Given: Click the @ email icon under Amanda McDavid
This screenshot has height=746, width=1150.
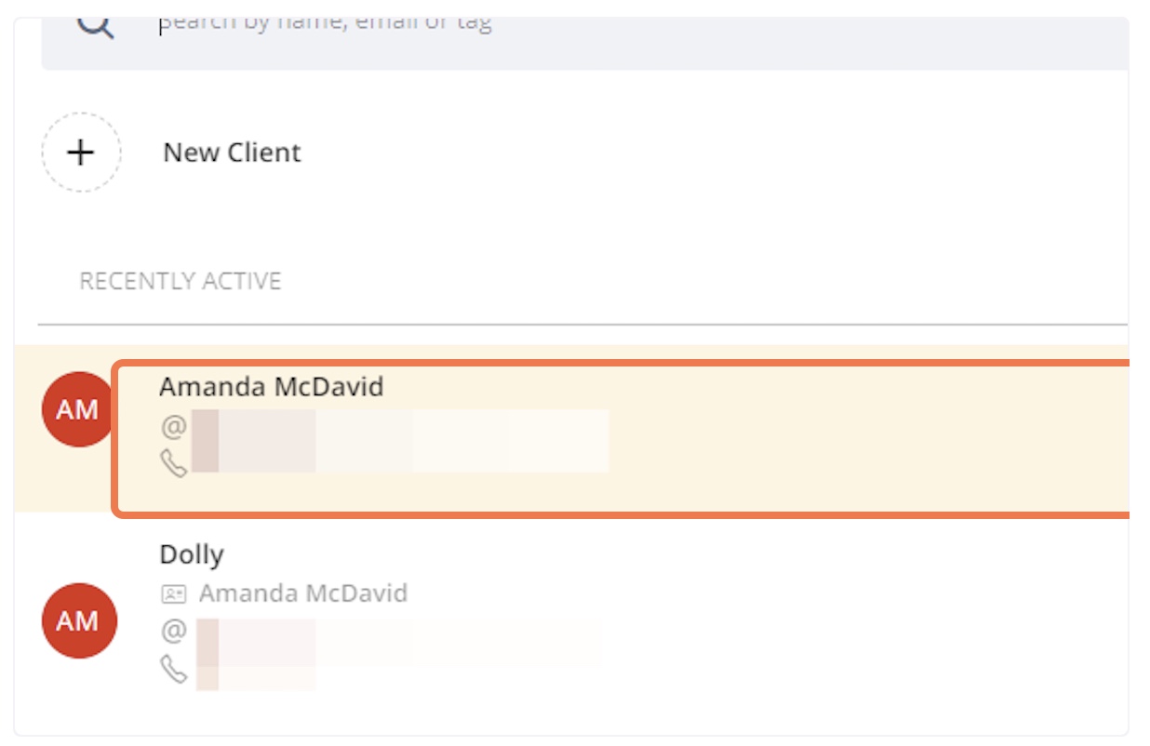Looking at the screenshot, I should pyautogui.click(x=174, y=427).
